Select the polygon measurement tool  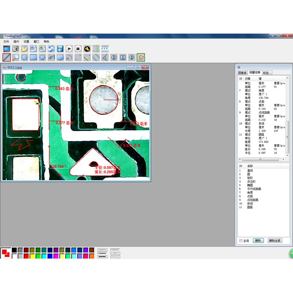tap(43, 57)
